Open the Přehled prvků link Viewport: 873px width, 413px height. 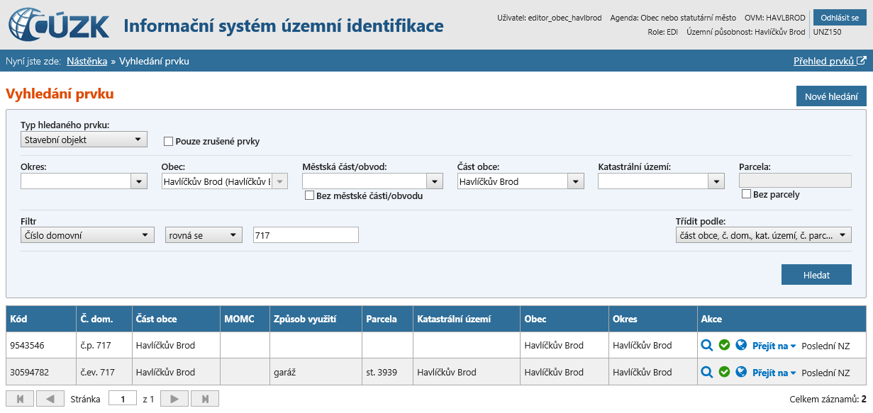pos(829,61)
